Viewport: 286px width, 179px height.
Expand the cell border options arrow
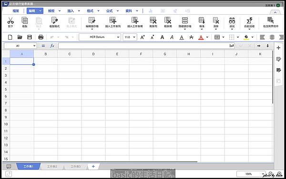point(238,37)
